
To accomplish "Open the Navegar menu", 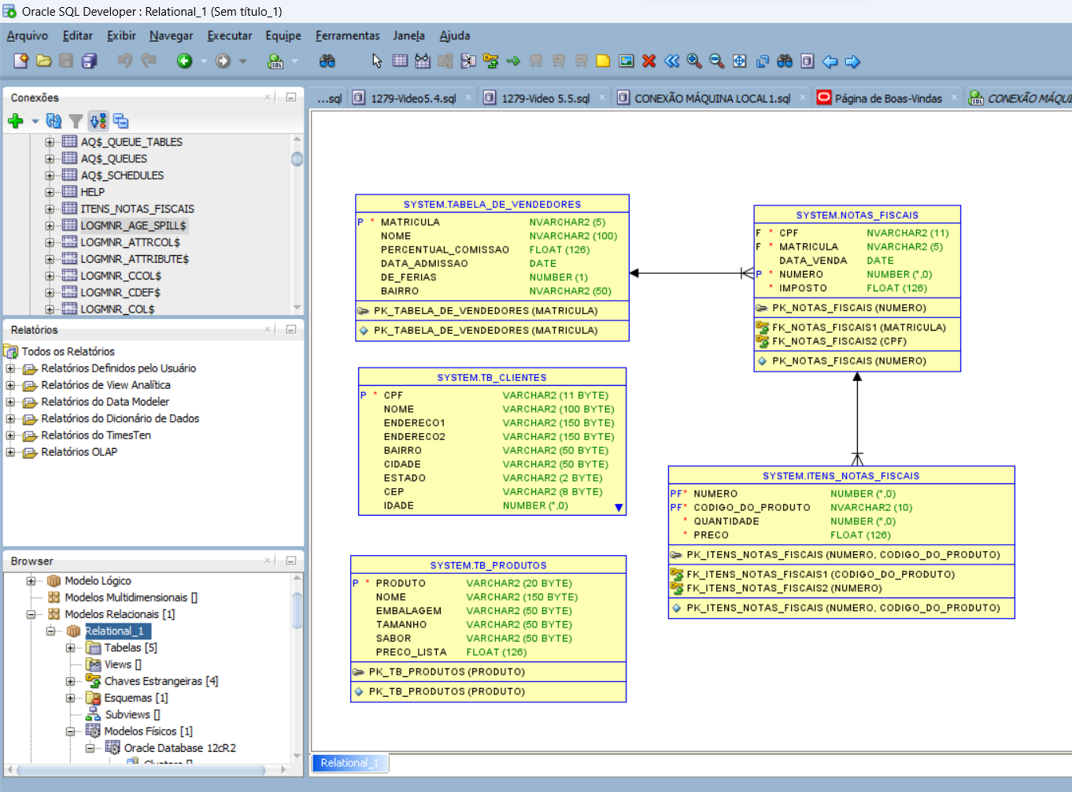I will tap(171, 35).
